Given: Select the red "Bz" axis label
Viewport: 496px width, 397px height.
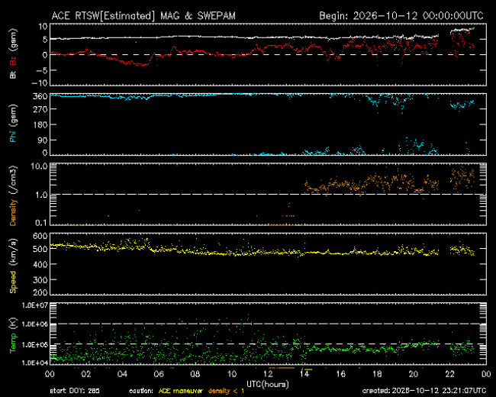Looking at the screenshot, I should pos(13,61).
